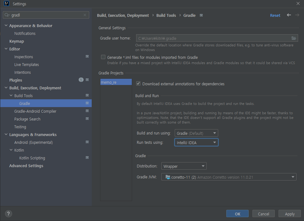The width and height of the screenshot is (304, 221).
Task: Open the Distribution dropdown showing Wrapper
Action: pos(184,166)
